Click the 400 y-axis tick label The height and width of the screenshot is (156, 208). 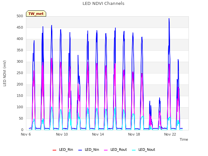[x=20, y=39]
